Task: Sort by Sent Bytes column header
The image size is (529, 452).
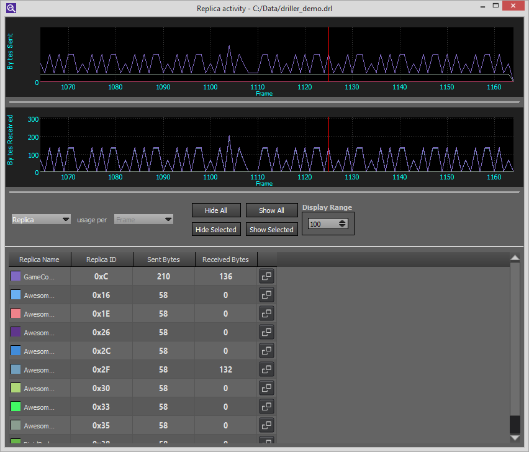Action: [x=164, y=260]
